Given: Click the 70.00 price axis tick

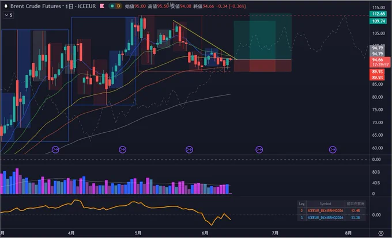Looking at the screenshot, I should click(x=378, y=122).
